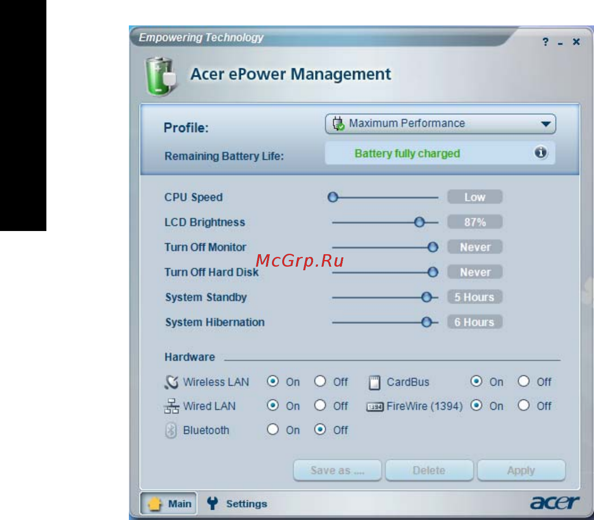The image size is (594, 520).
Task: Click the Wired LAN network icon
Action: click(171, 406)
